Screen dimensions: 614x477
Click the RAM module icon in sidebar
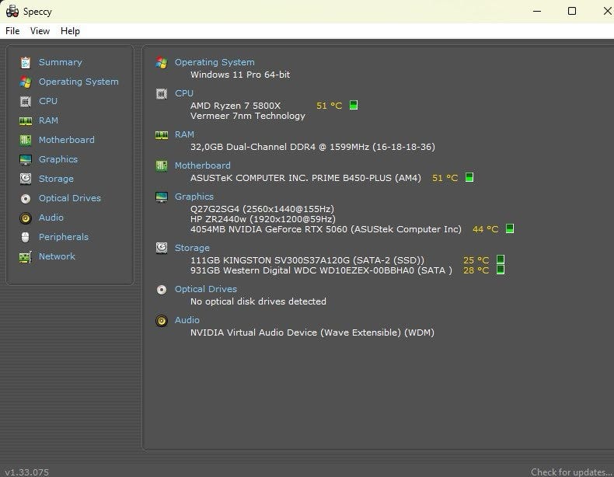coord(25,120)
